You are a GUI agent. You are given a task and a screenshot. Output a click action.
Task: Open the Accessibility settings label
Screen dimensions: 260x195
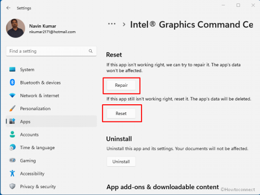pyautogui.click(x=32, y=174)
